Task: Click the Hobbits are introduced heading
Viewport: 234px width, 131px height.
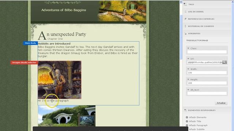Action: pos(54,44)
